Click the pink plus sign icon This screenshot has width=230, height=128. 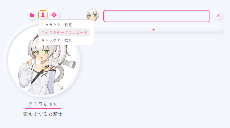point(154,30)
